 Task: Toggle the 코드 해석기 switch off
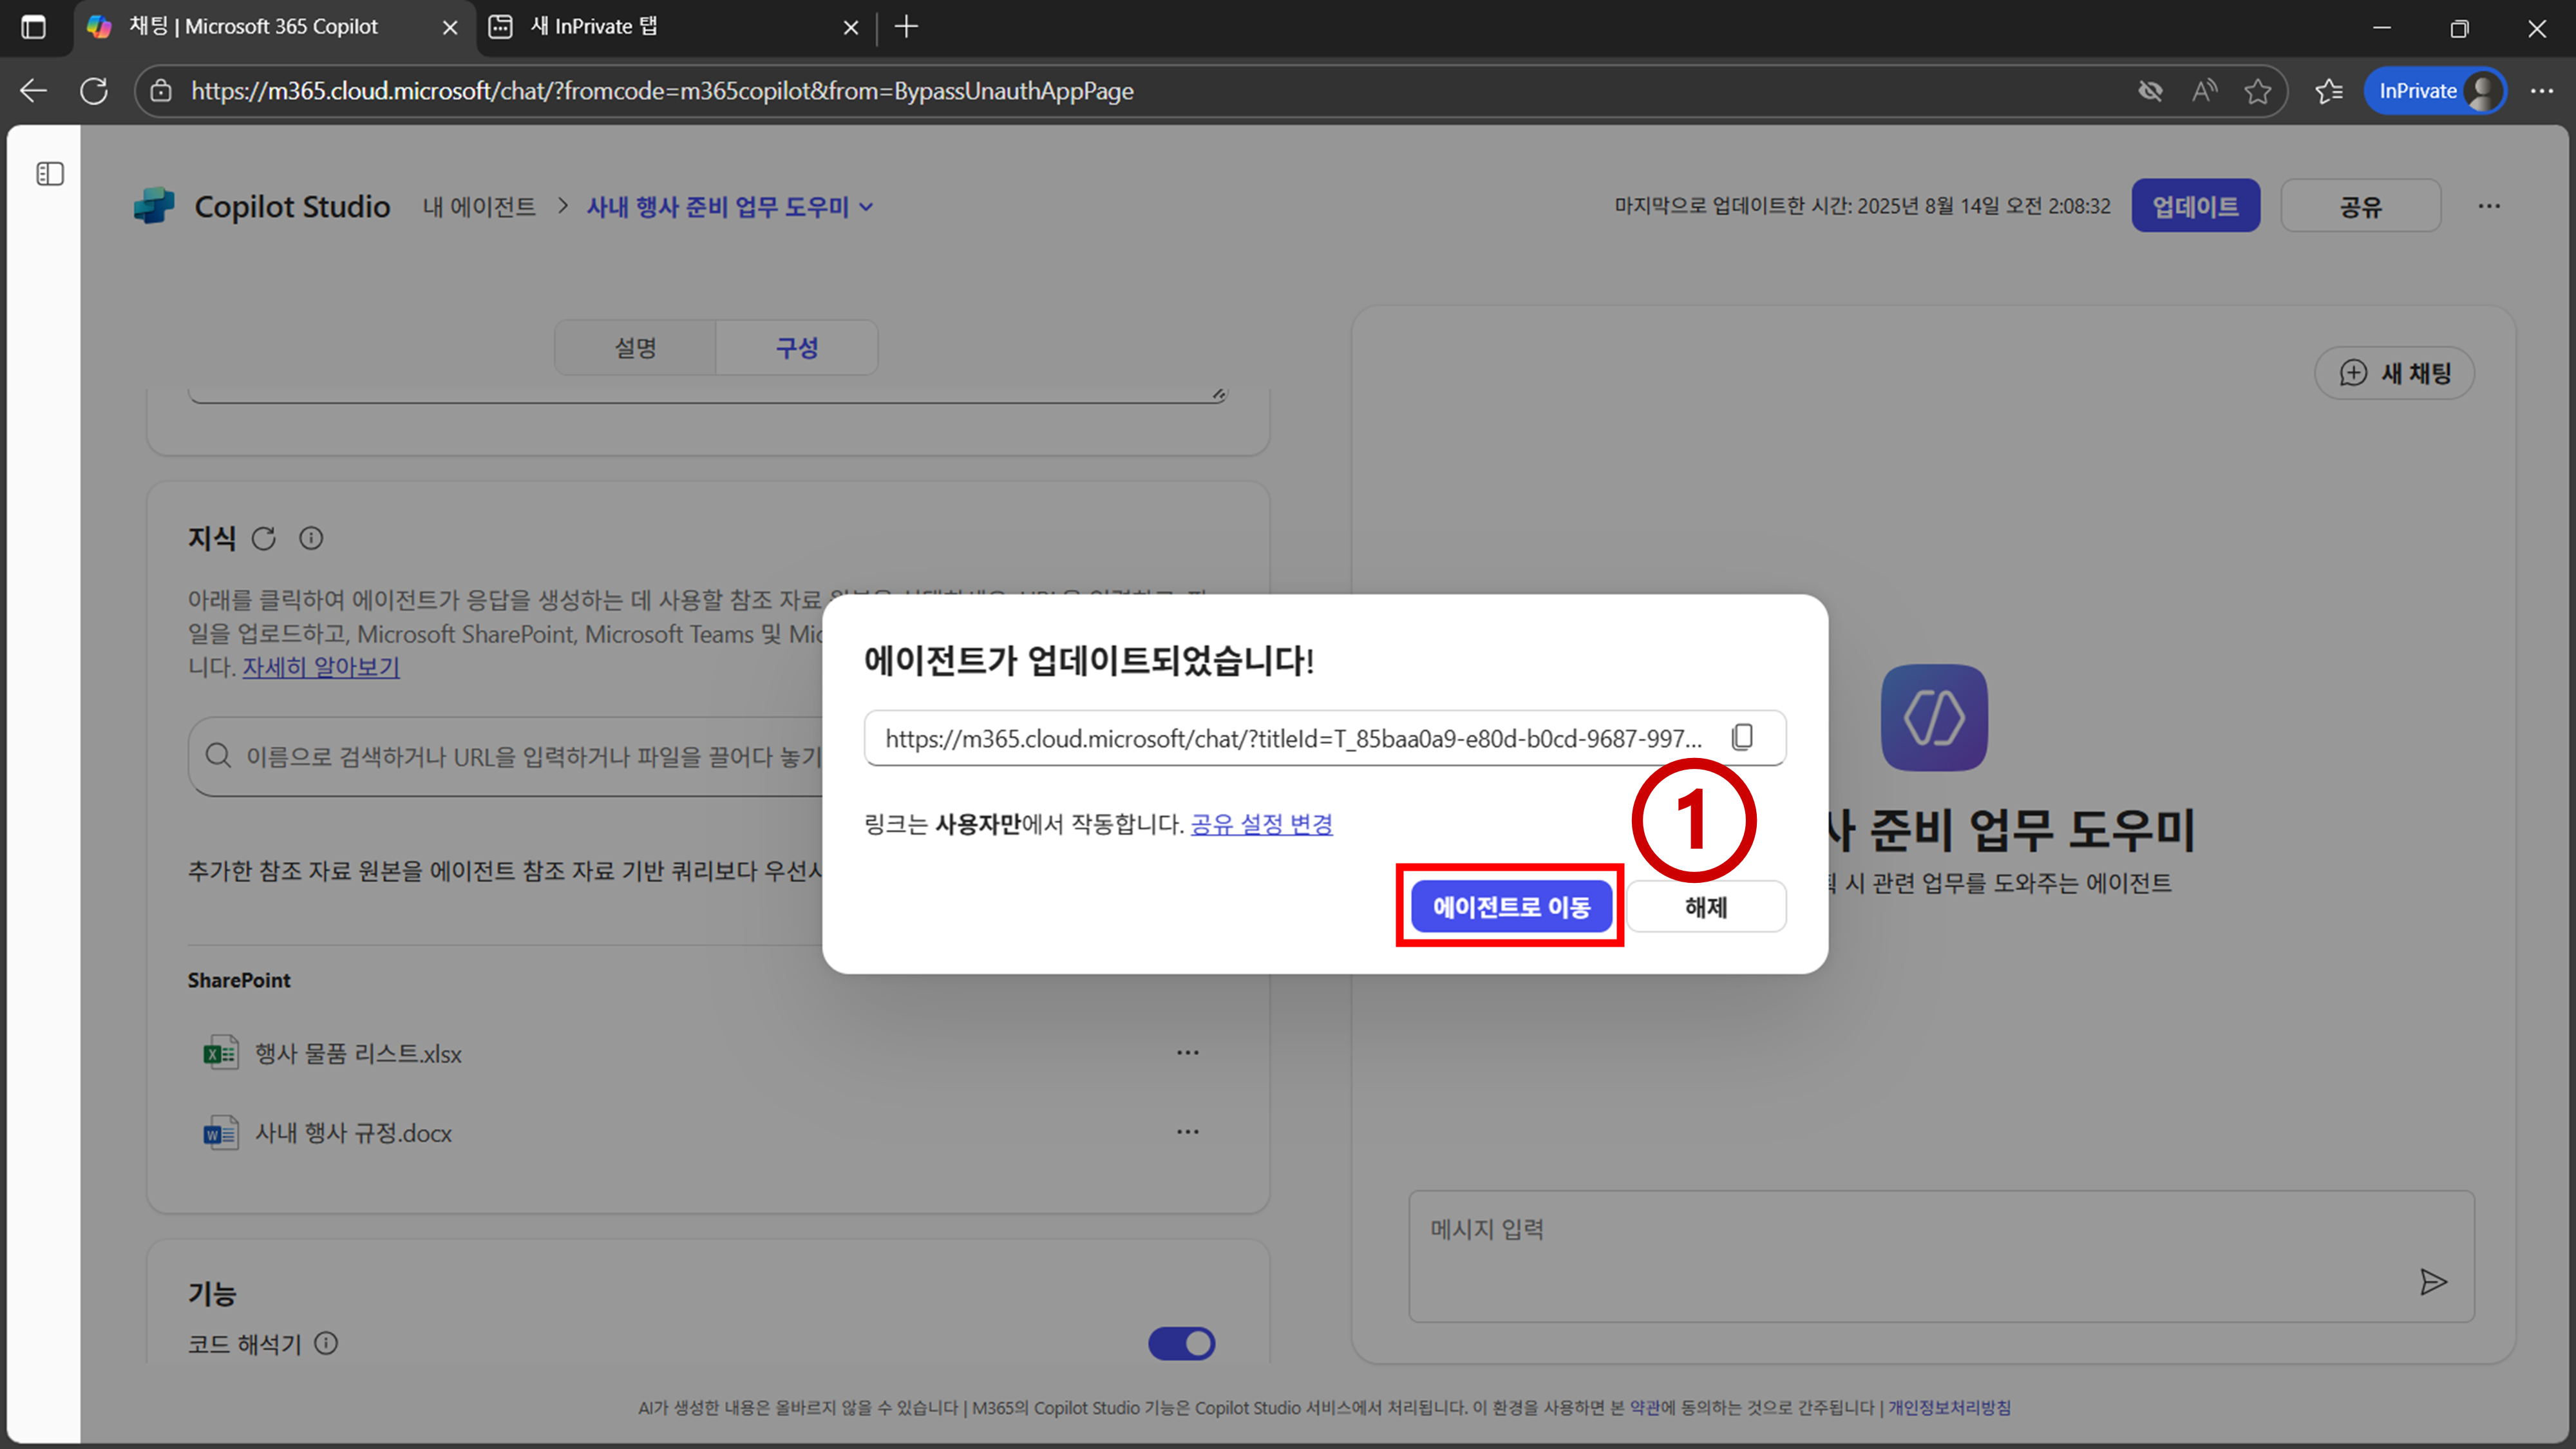pyautogui.click(x=1181, y=1343)
